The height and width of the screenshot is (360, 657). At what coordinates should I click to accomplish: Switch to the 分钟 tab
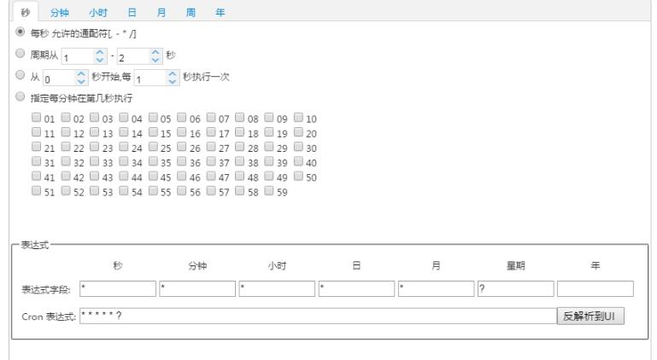60,13
